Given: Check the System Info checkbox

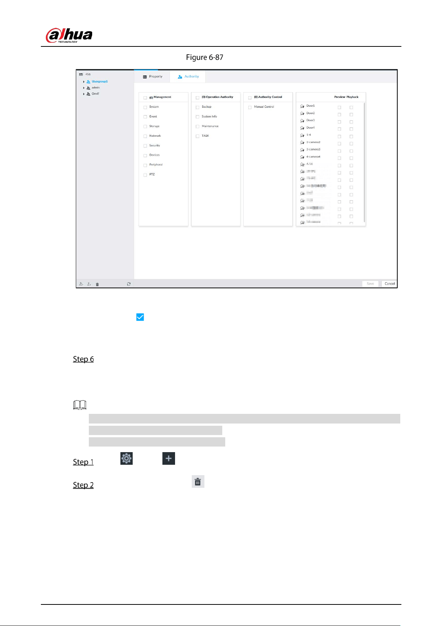Looking at the screenshot, I should point(198,117).
